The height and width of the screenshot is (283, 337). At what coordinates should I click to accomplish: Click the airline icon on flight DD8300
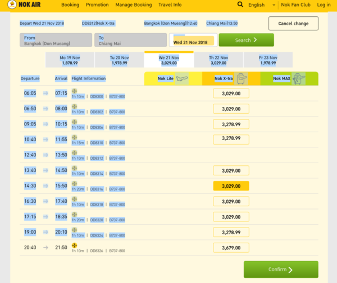[x=74, y=91]
